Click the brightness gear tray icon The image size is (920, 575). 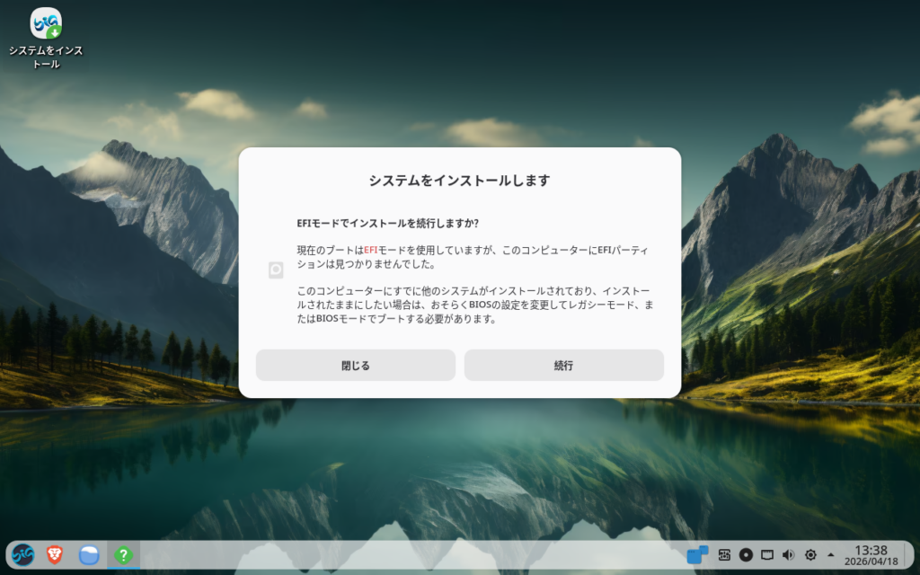coord(810,555)
